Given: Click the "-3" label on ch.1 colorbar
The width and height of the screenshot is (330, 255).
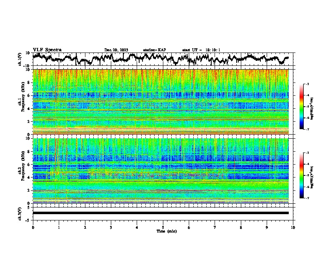Looking at the screenshot, I should click(x=307, y=84).
